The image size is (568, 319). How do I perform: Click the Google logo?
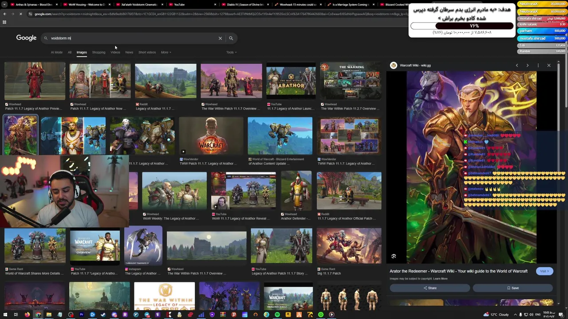(26, 38)
